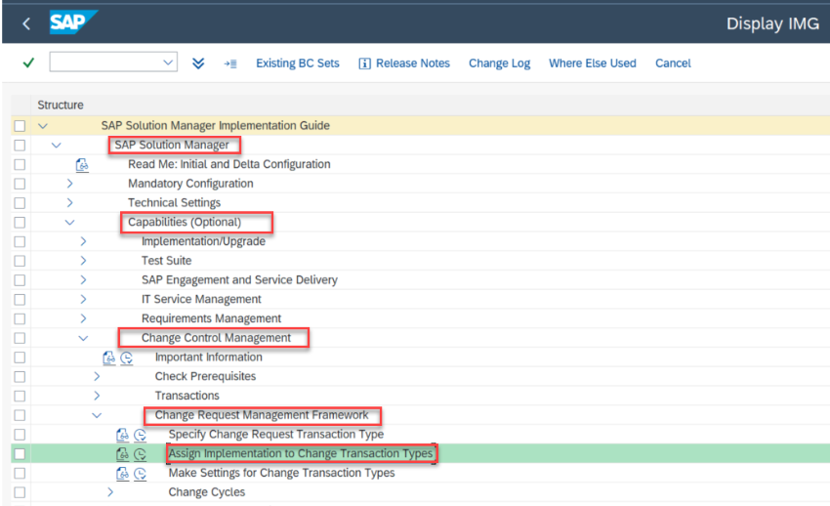Execute activity icon for Specify Change Request Transaction Type
The height and width of the screenshot is (506, 830).
pyautogui.click(x=140, y=435)
